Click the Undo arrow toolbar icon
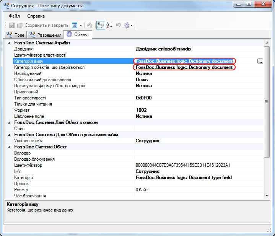The width and height of the screenshot is (275, 236). pos(119,25)
